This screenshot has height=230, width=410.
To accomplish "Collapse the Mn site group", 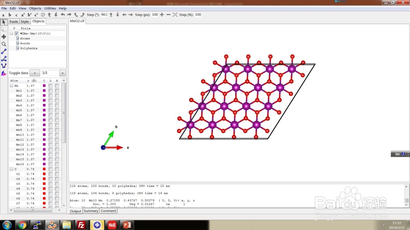I will click(x=11, y=86).
